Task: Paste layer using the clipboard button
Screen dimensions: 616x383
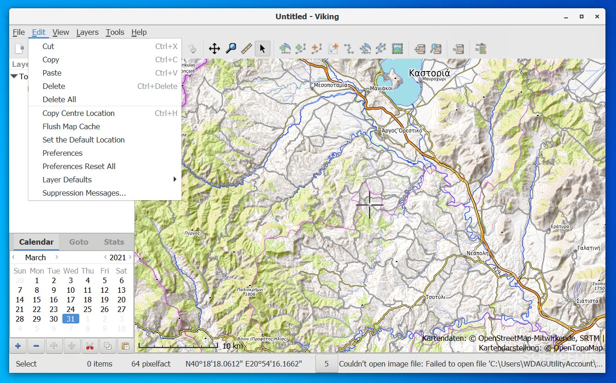Action: [x=125, y=346]
